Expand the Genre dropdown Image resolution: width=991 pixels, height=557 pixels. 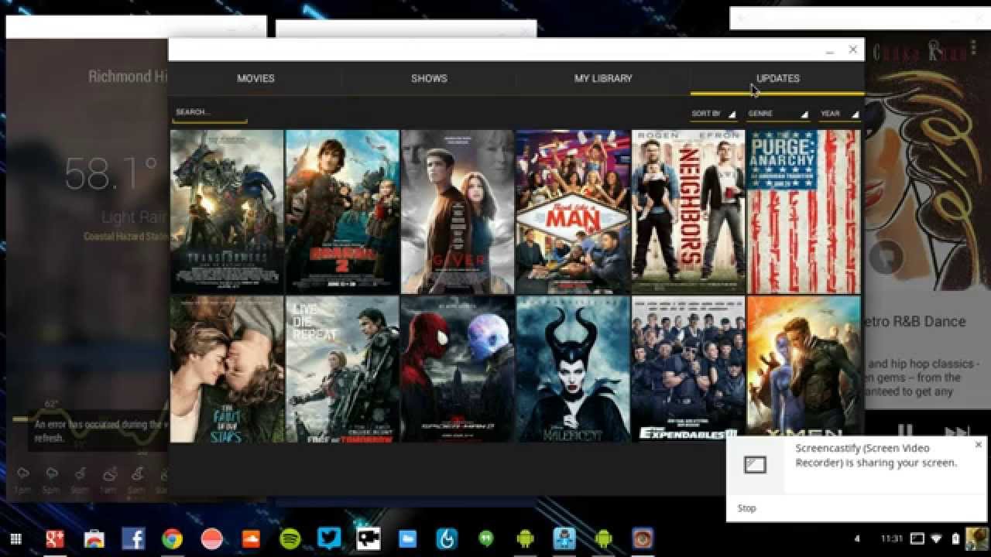tap(777, 114)
